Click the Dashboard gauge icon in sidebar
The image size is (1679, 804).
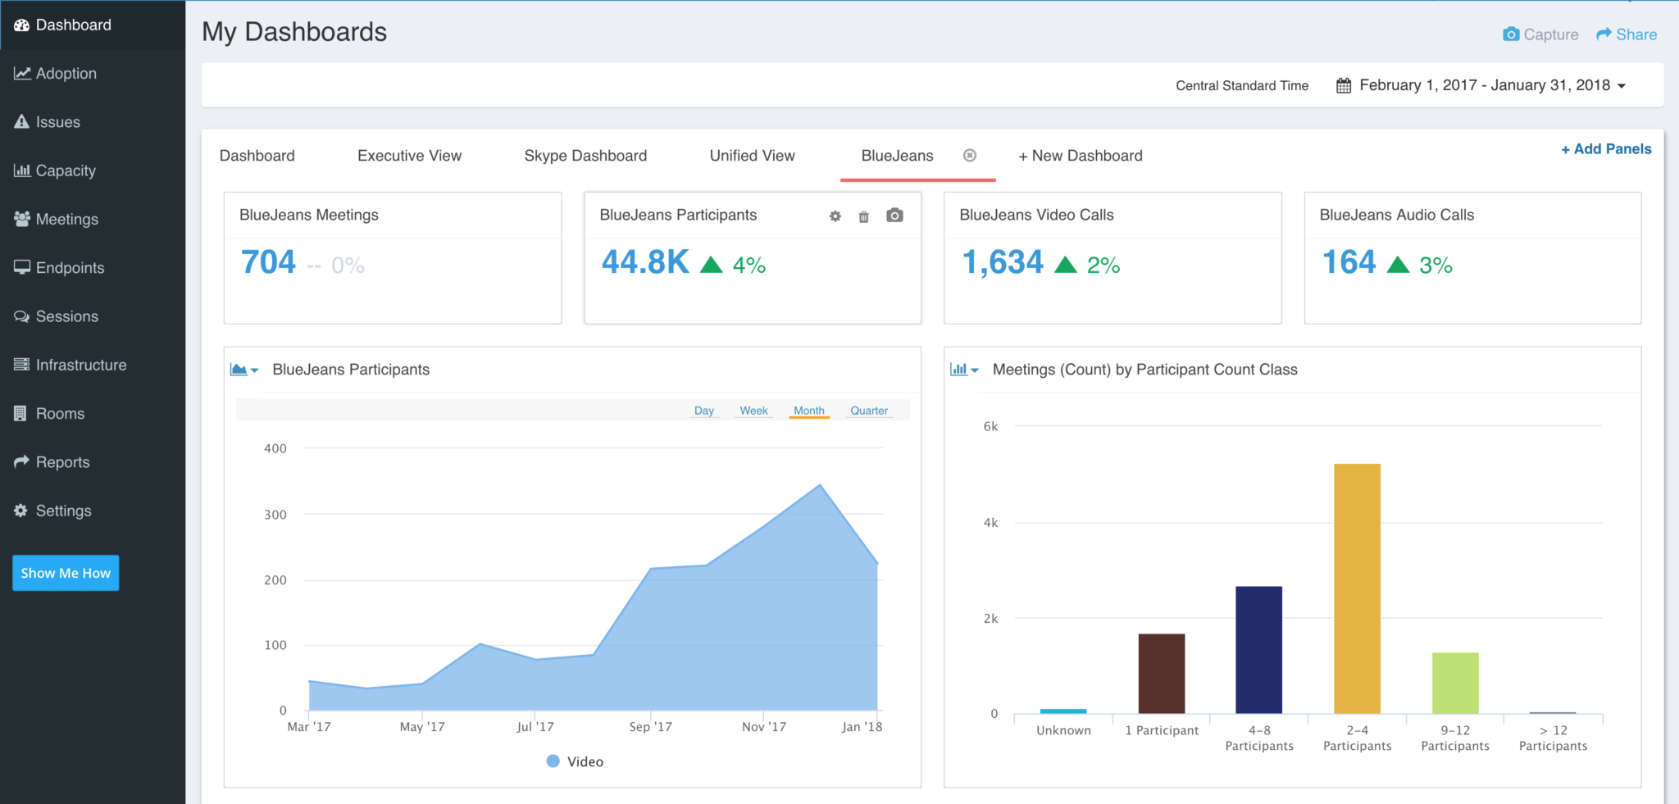coord(21,25)
